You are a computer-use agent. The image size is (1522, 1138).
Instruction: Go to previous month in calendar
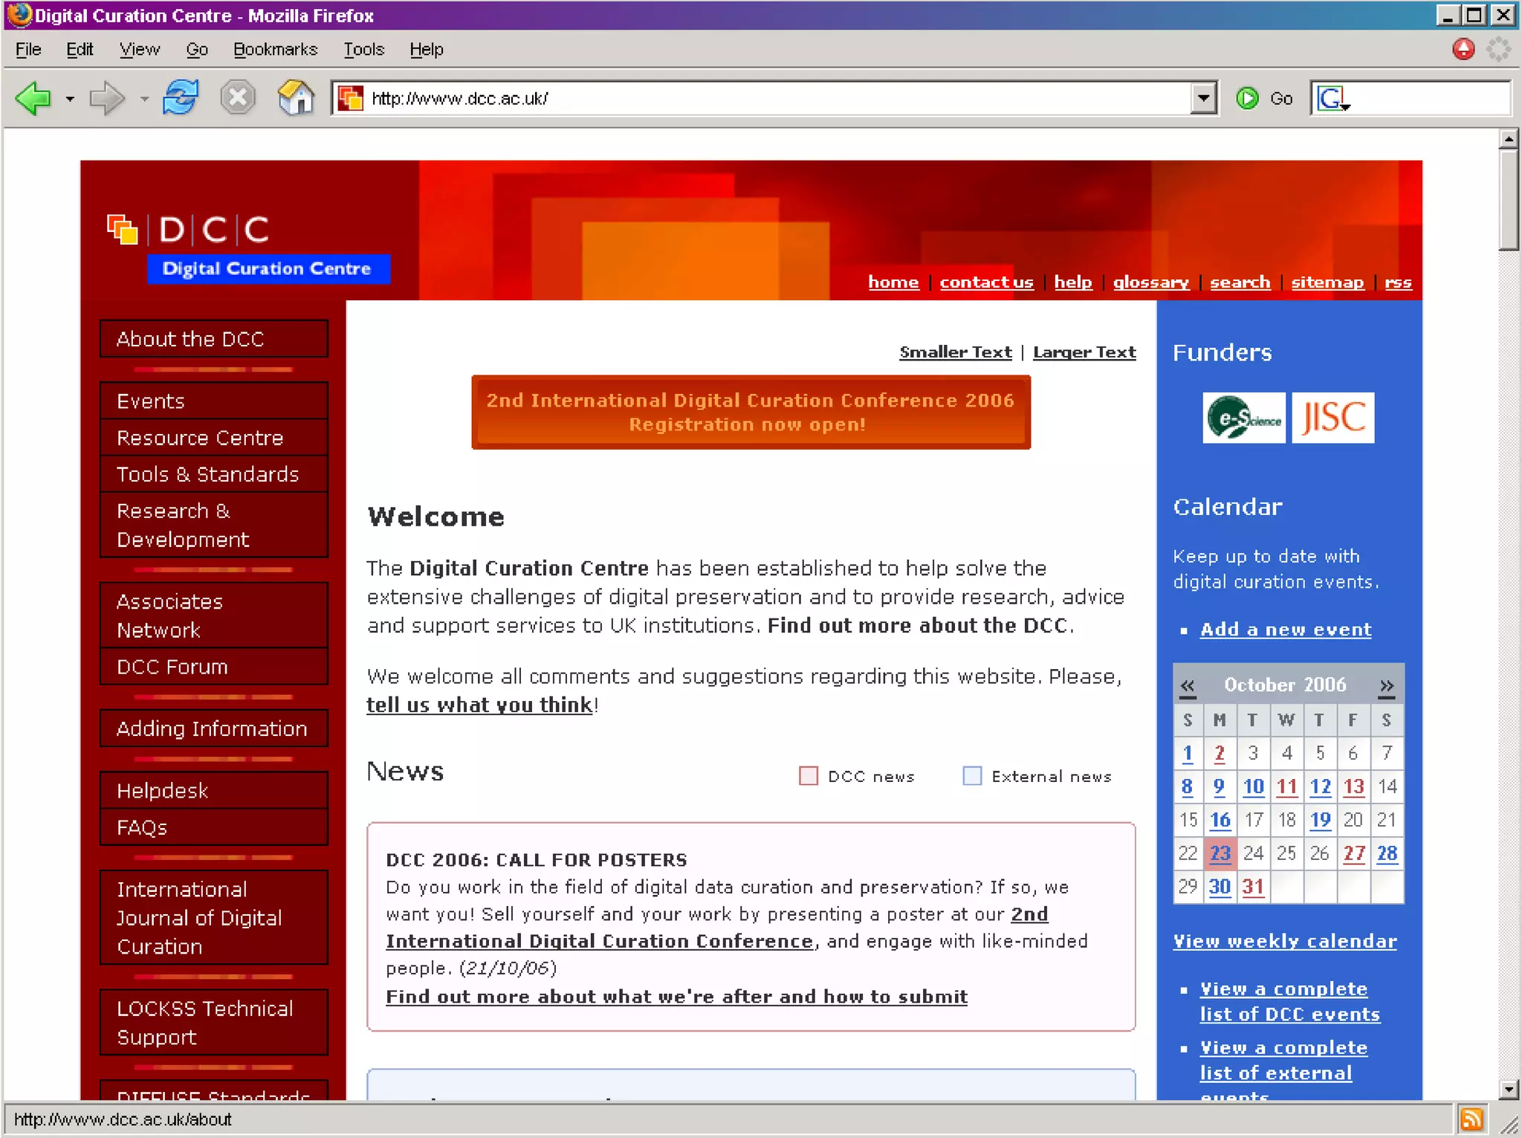pos(1188,685)
